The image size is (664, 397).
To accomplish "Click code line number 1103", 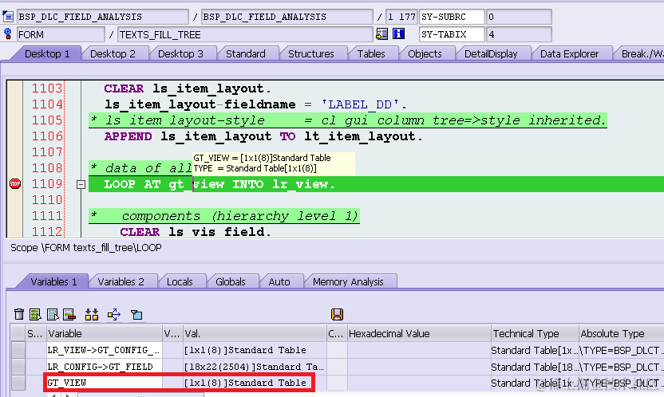I will (x=47, y=88).
